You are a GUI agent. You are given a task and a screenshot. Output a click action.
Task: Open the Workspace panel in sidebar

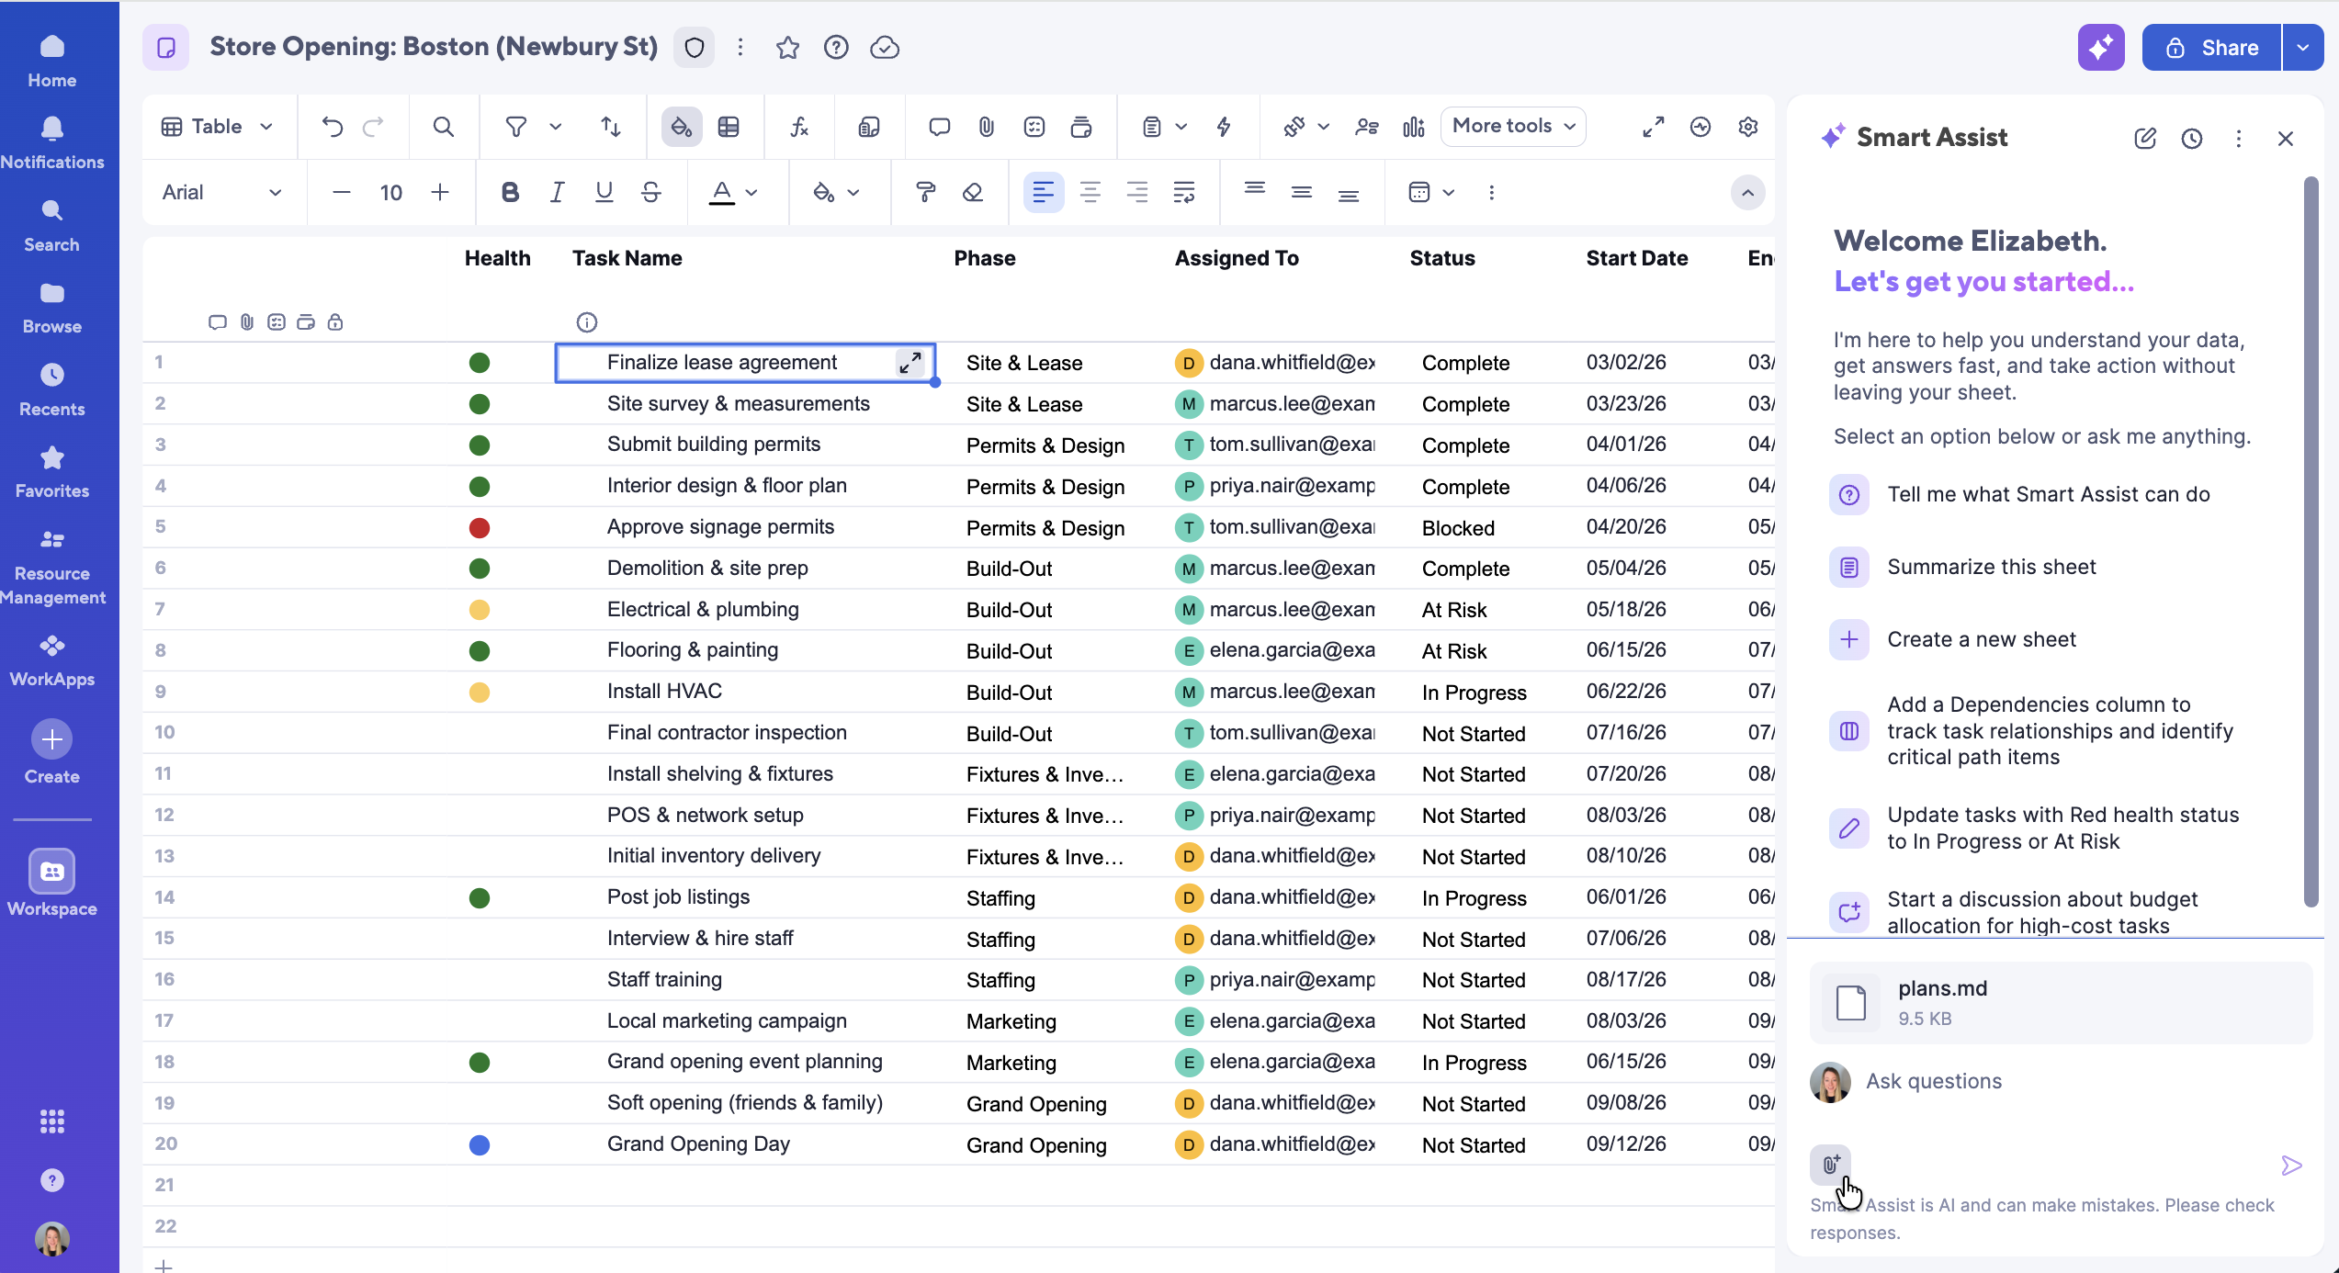(52, 882)
